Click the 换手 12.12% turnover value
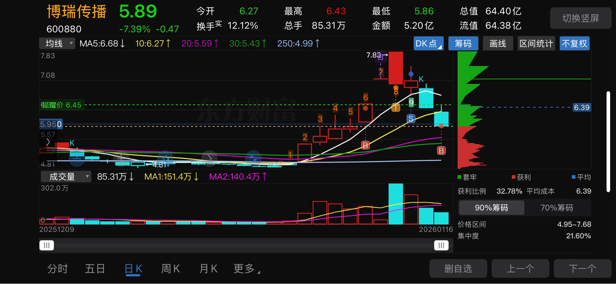Screen dimensions: 616x284 coord(243,25)
